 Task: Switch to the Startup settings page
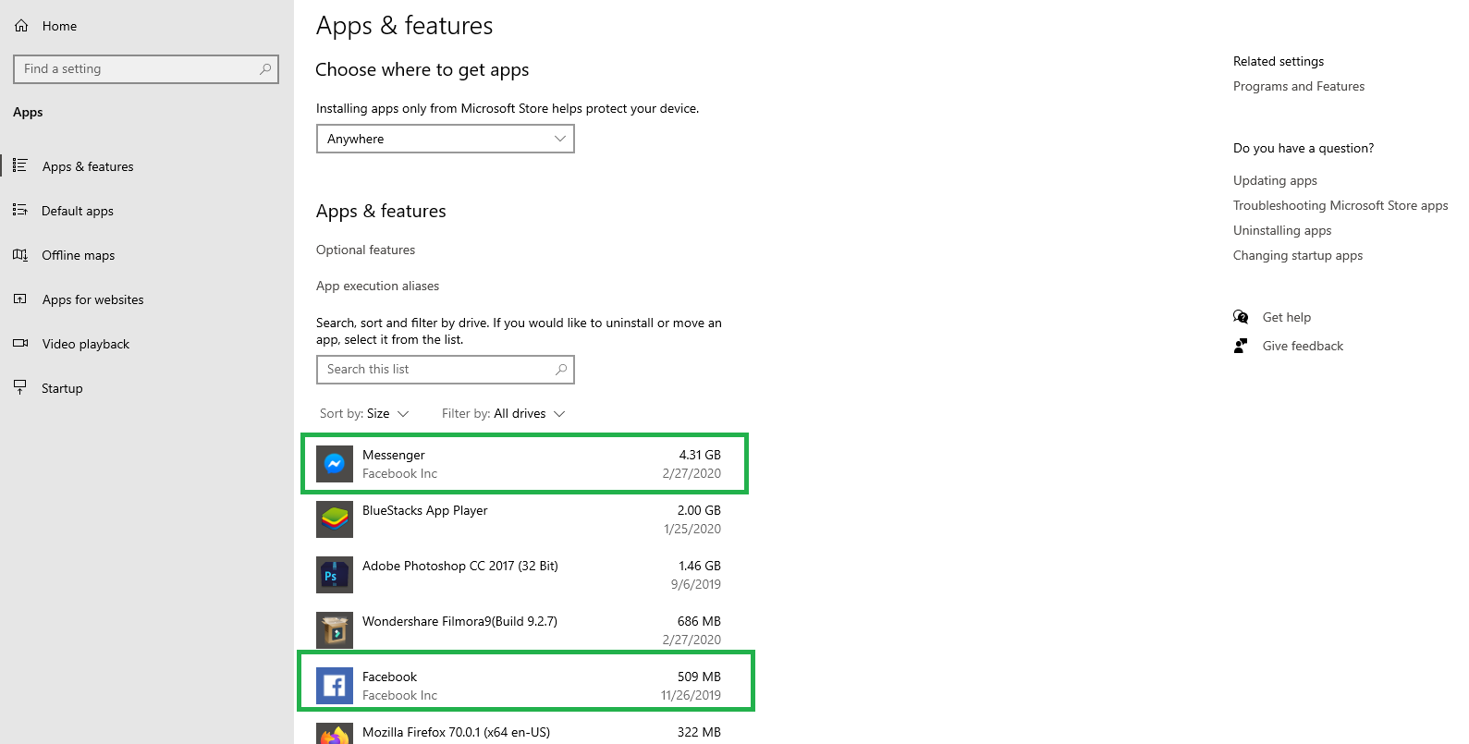pyautogui.click(x=62, y=388)
